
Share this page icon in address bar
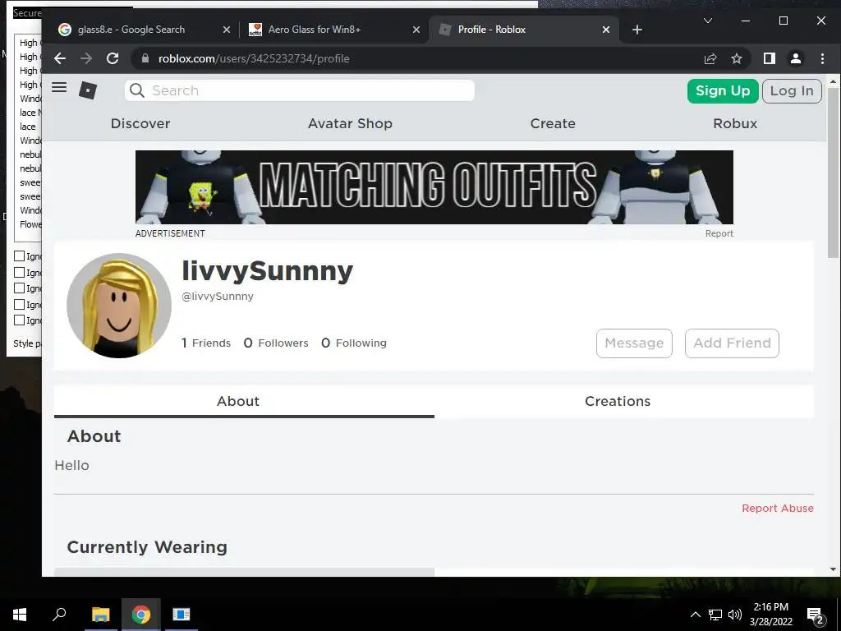click(x=710, y=58)
